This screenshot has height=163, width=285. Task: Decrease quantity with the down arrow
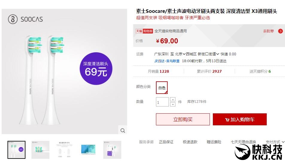coord(173,104)
